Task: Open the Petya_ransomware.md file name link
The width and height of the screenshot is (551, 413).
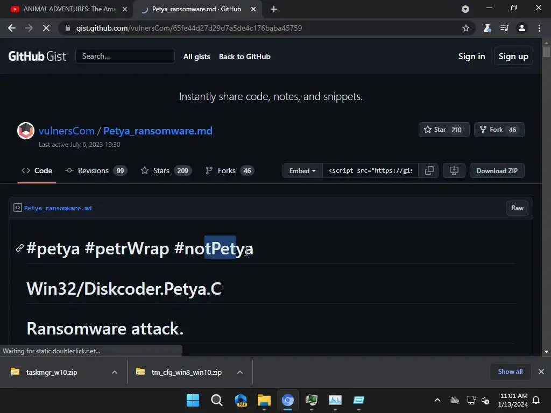Action: [x=58, y=208]
